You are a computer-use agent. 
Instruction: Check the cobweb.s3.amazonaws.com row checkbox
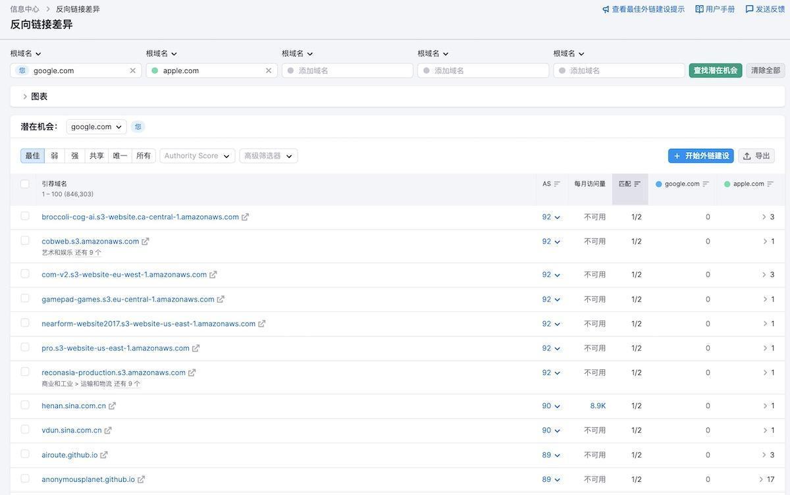coord(25,241)
